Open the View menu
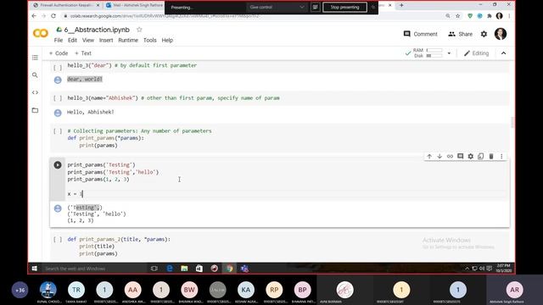Image resolution: width=543 pixels, height=305 pixels. [88, 40]
